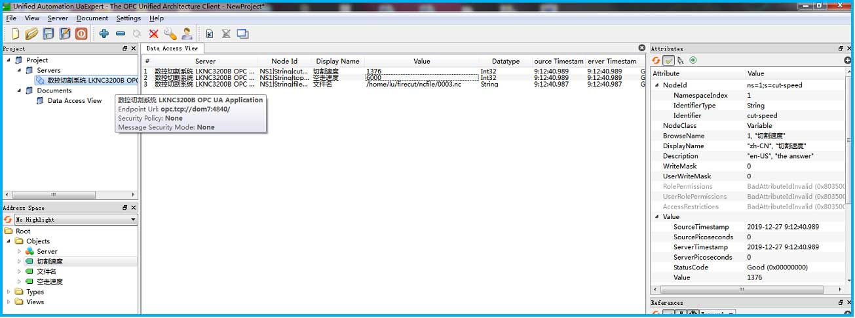Click the greyed Connect Server plug icon

[137, 33]
